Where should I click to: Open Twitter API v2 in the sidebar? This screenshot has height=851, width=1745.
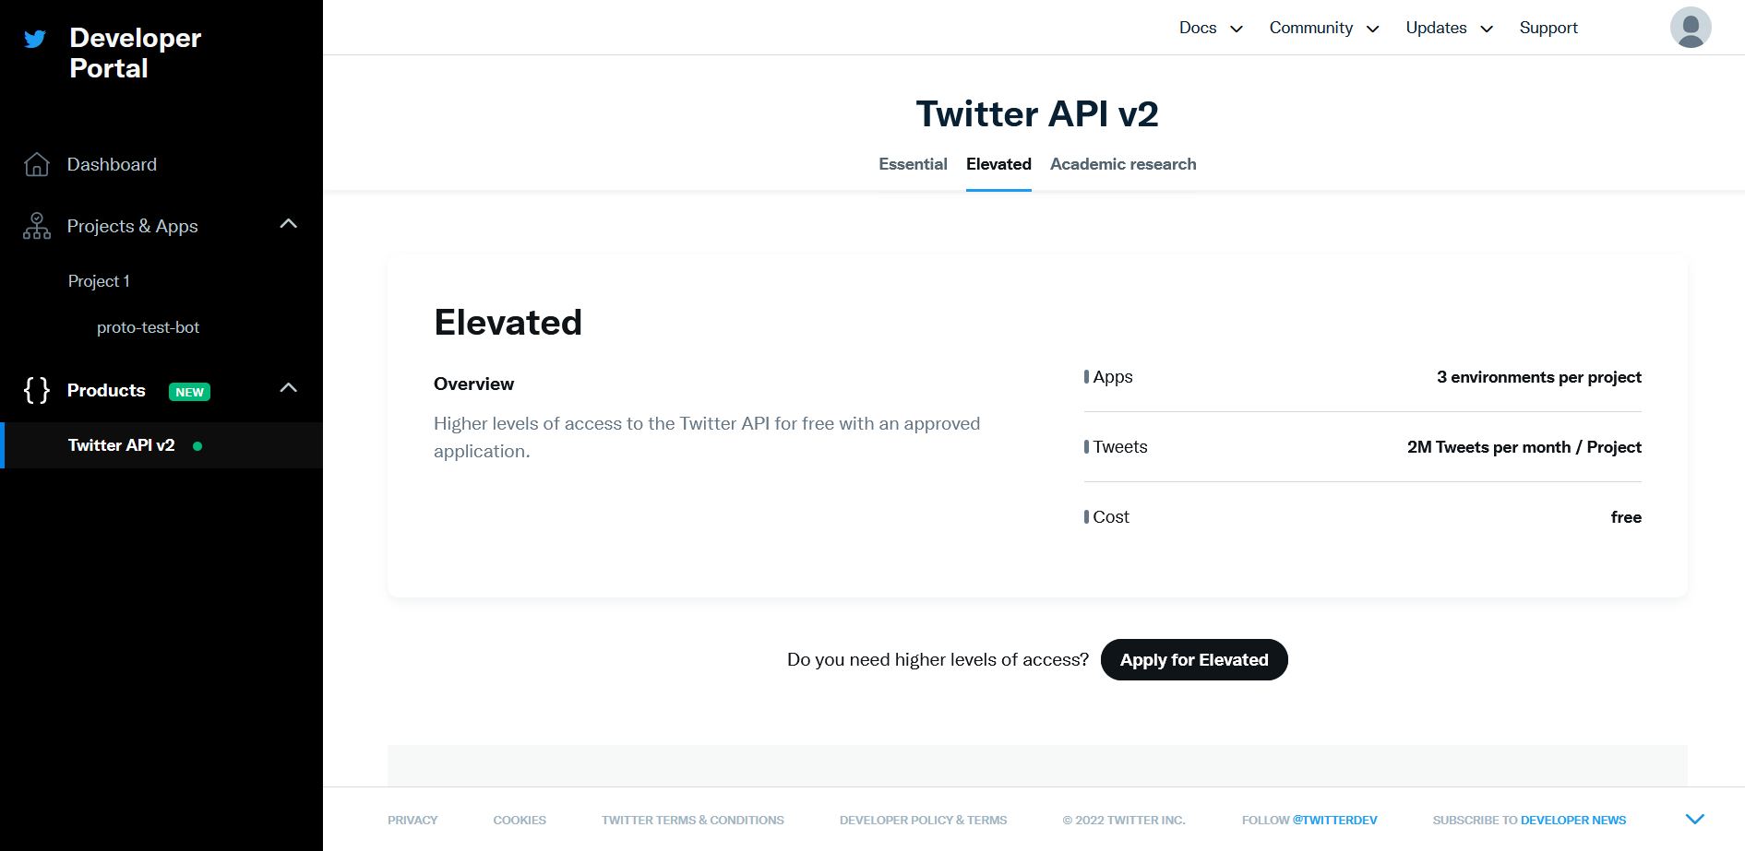121,445
